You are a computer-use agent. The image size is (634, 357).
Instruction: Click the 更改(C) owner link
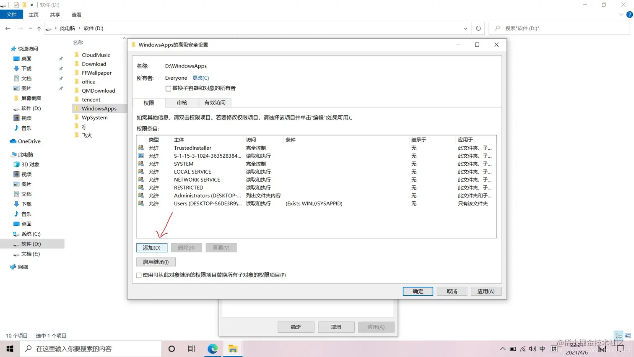pos(200,78)
